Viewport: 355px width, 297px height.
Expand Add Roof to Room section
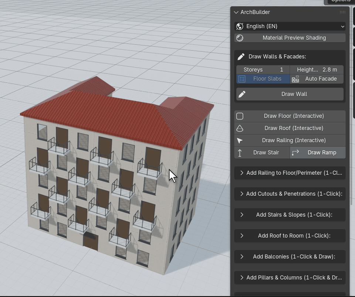tap(290, 236)
